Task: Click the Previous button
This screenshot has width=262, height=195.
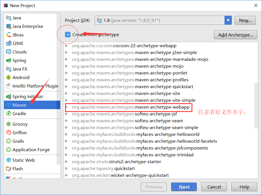Action: [154, 187]
